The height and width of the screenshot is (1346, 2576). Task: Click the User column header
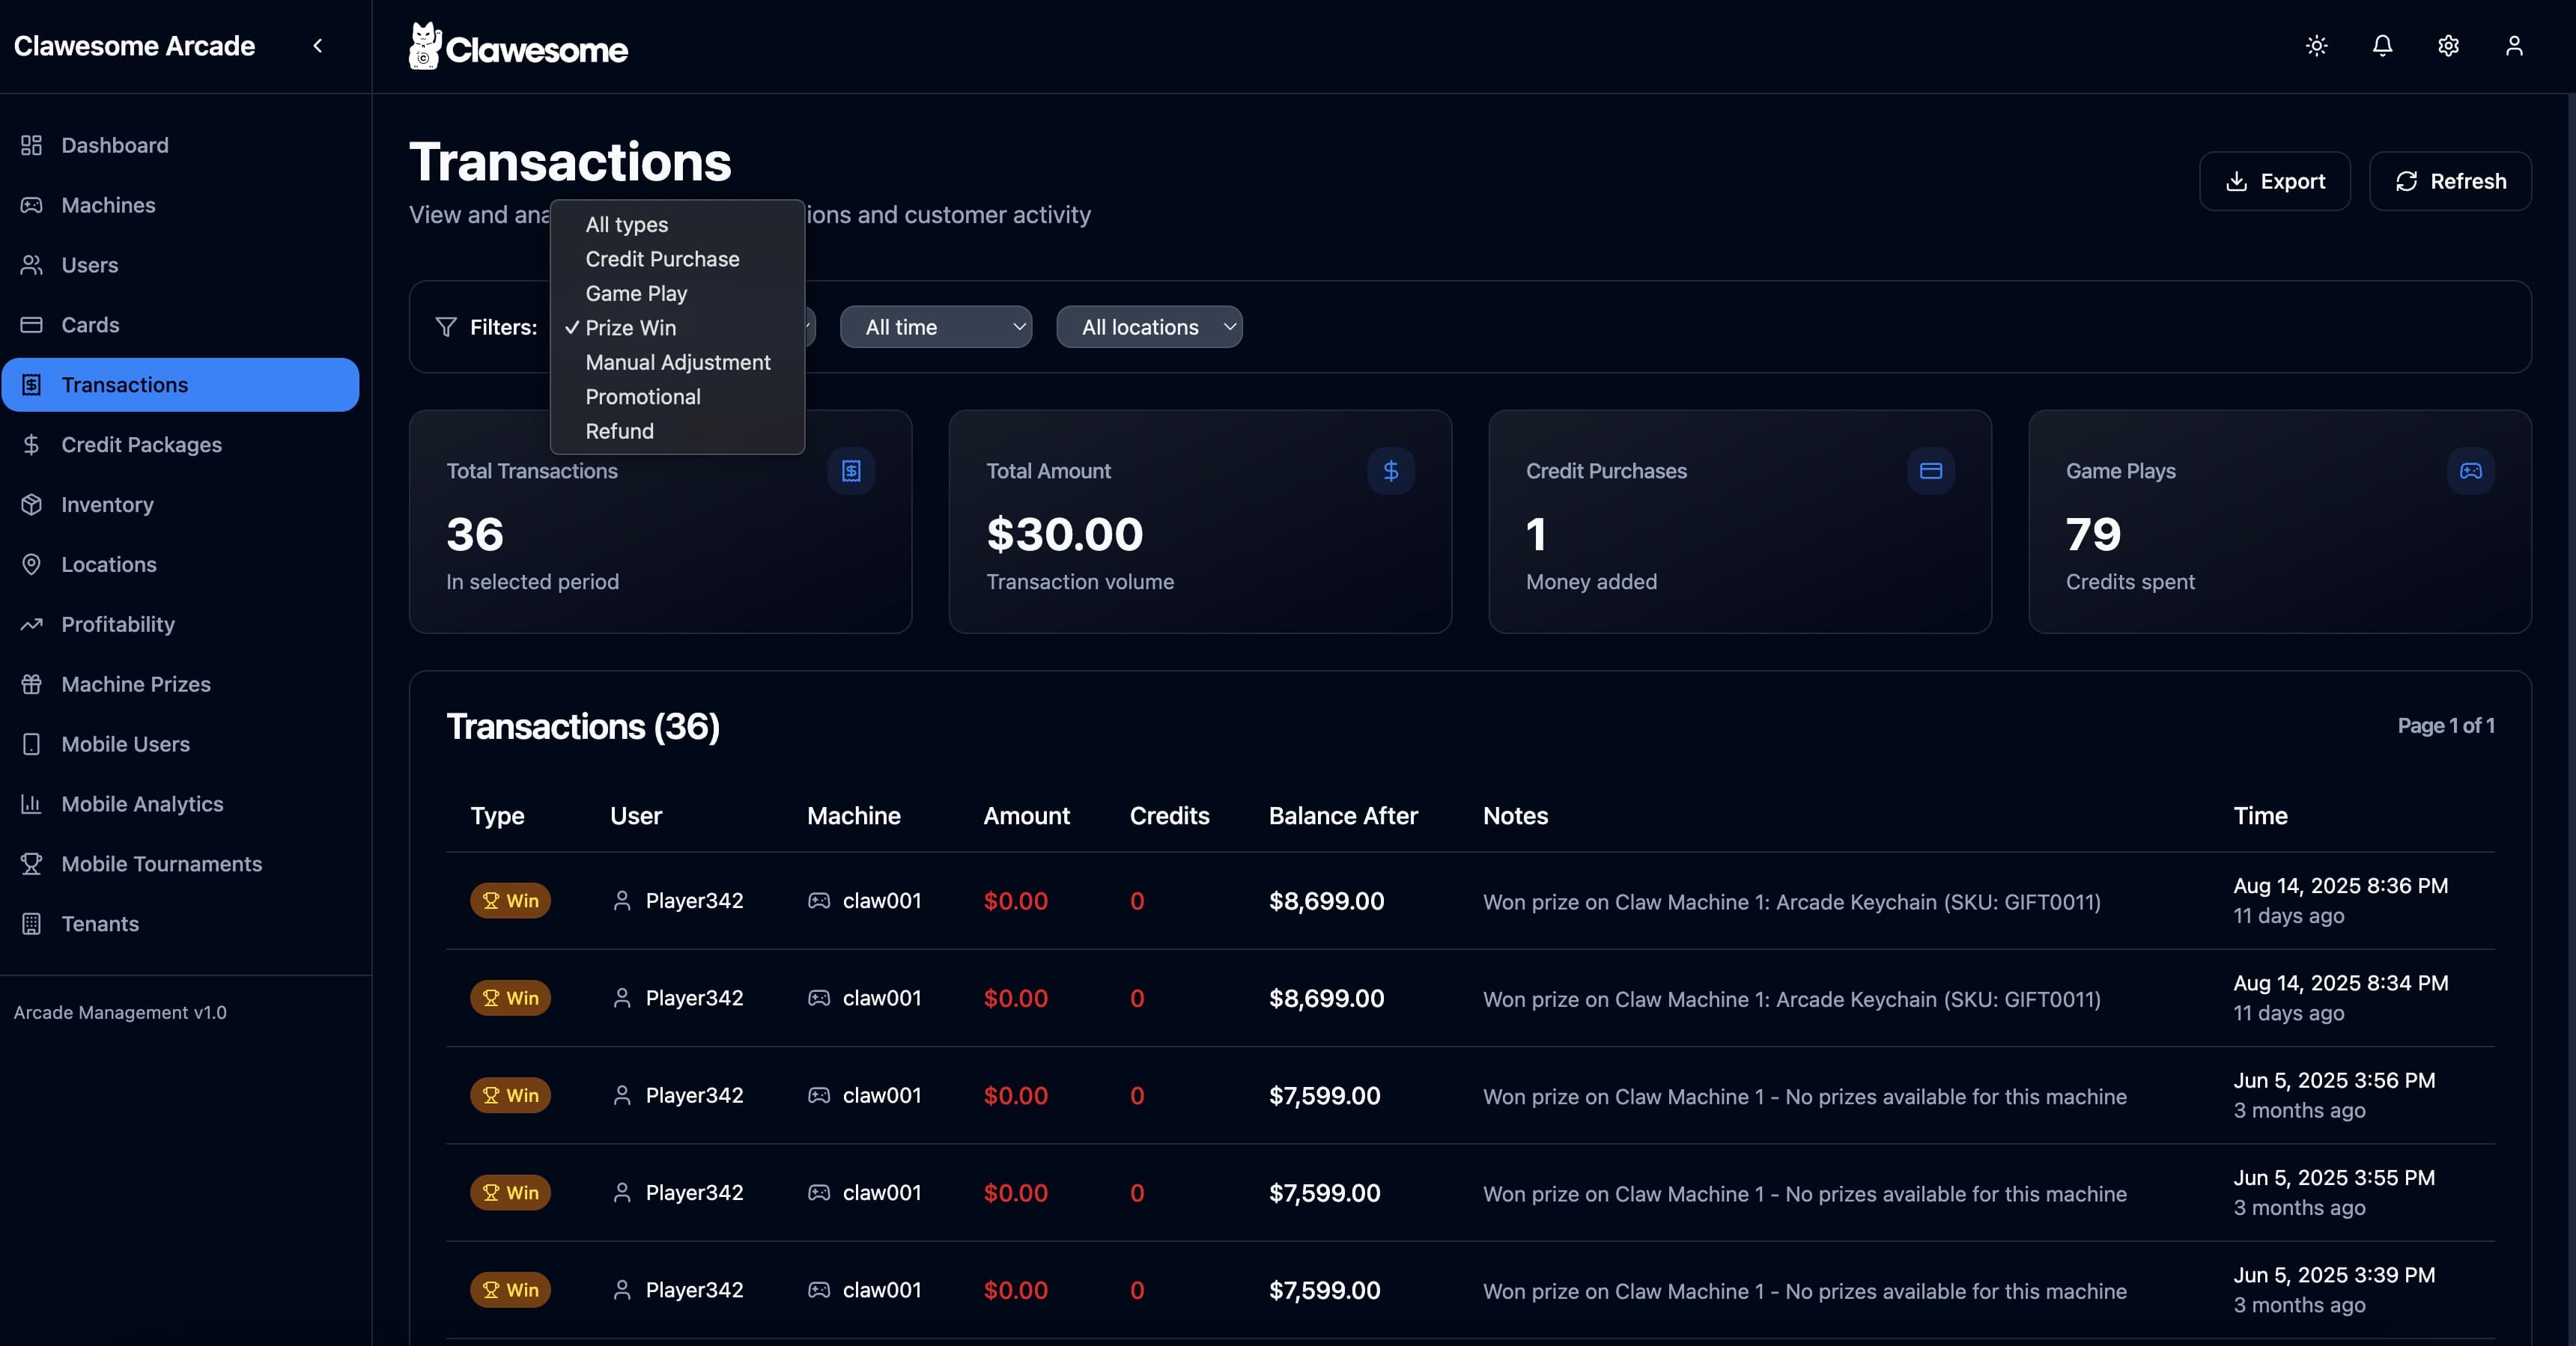(x=636, y=816)
